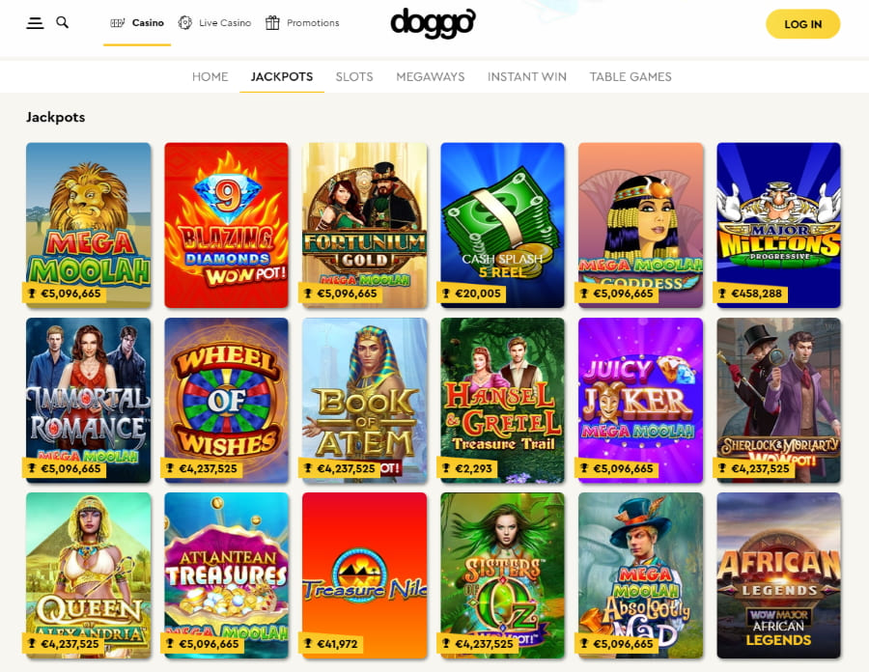869x672 pixels.
Task: Go to the Home tab
Action: (210, 76)
